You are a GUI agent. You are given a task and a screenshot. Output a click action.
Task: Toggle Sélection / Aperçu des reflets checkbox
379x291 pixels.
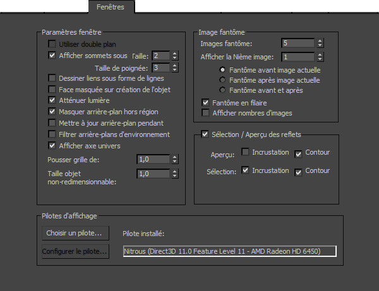tap(205, 134)
